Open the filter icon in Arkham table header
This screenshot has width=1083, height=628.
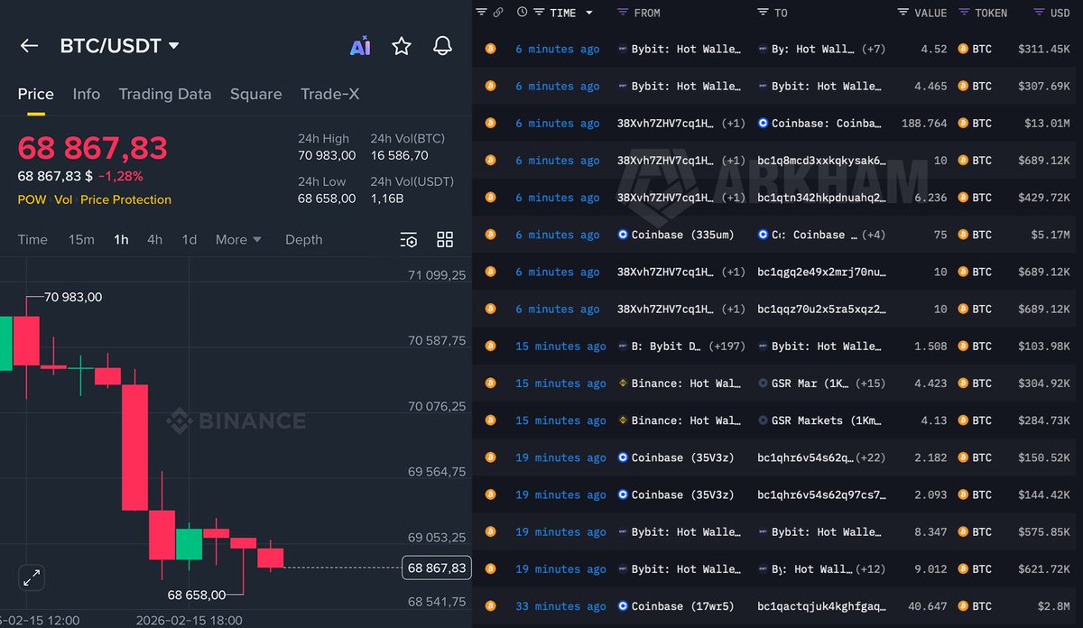[481, 12]
